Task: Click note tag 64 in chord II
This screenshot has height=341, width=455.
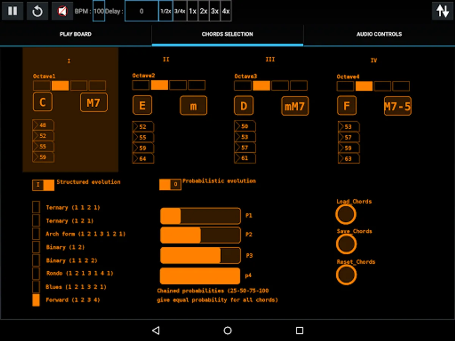Action: pos(143,159)
